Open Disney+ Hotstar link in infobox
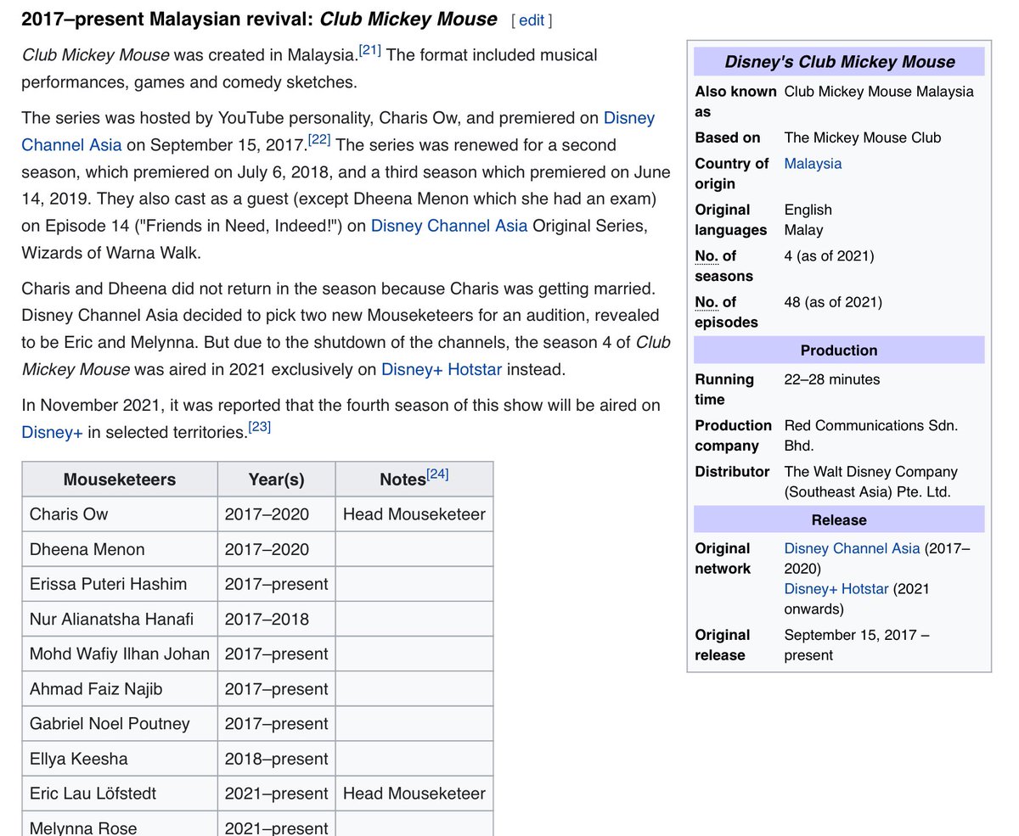 [x=836, y=588]
